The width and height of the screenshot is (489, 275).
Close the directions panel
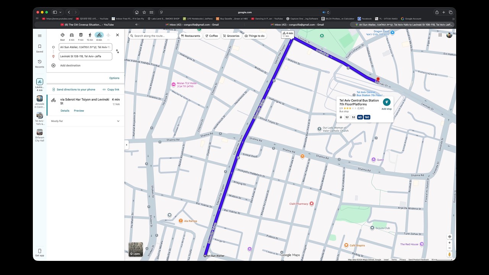(x=117, y=35)
